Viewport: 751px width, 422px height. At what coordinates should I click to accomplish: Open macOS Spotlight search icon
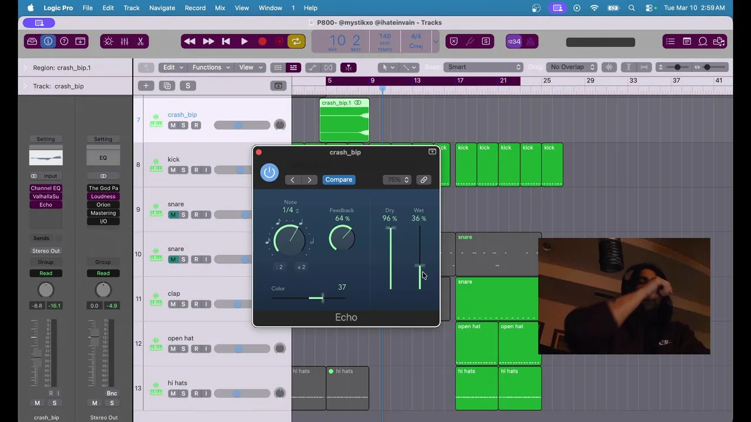pos(631,8)
